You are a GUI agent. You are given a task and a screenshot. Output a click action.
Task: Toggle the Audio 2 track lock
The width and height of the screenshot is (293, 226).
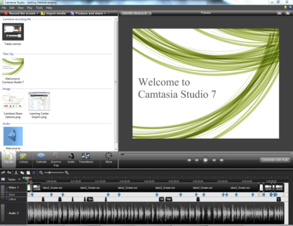(x=3, y=213)
